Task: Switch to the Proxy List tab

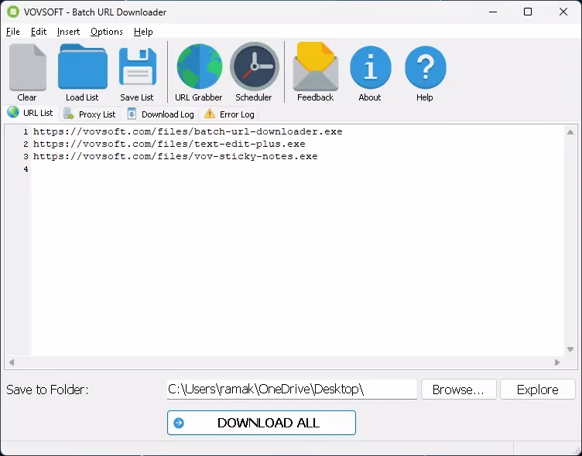Action: (90, 114)
